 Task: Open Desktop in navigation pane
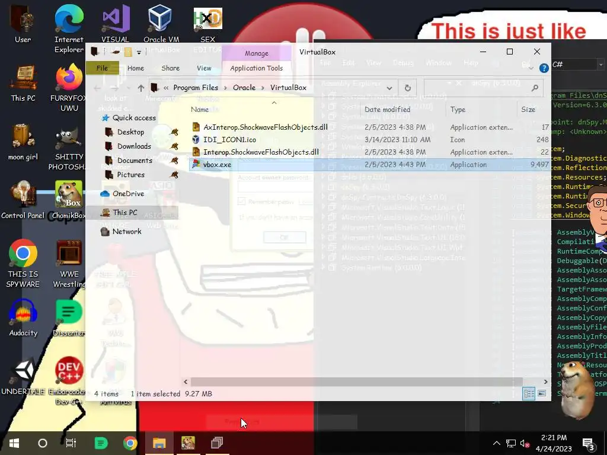pyautogui.click(x=130, y=132)
